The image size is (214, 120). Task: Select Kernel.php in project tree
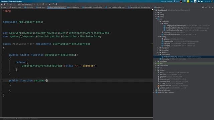(165, 59)
